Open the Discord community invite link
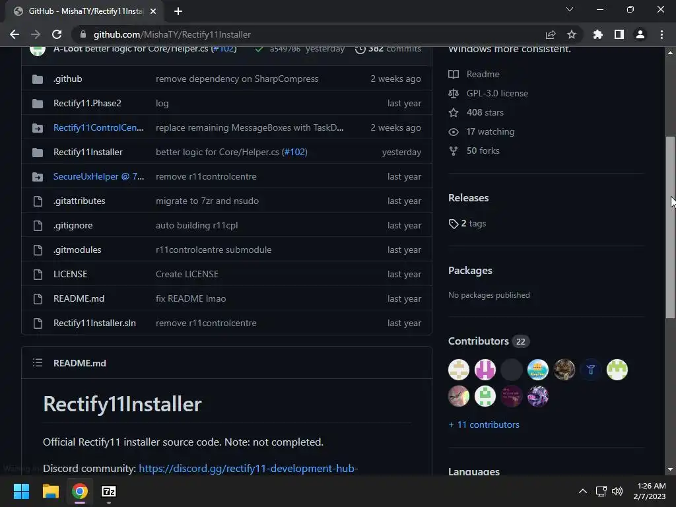 click(248, 469)
